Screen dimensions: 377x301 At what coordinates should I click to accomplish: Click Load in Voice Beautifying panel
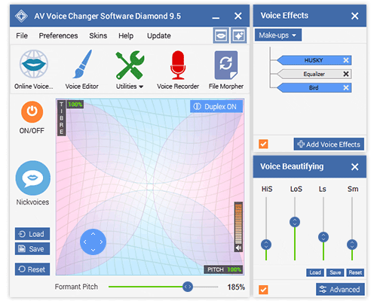315,272
